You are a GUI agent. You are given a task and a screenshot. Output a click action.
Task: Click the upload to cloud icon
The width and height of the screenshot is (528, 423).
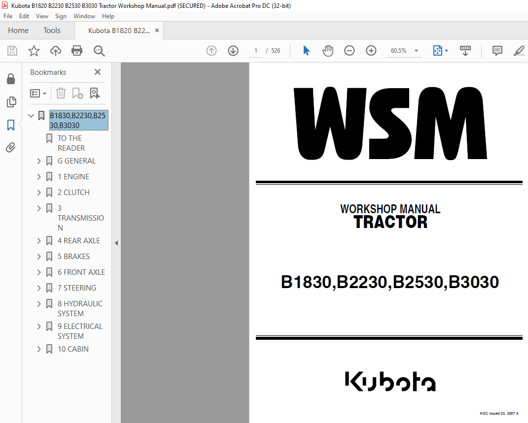tap(56, 51)
